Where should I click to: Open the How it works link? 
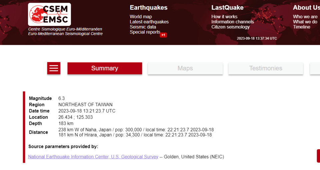[224, 17]
